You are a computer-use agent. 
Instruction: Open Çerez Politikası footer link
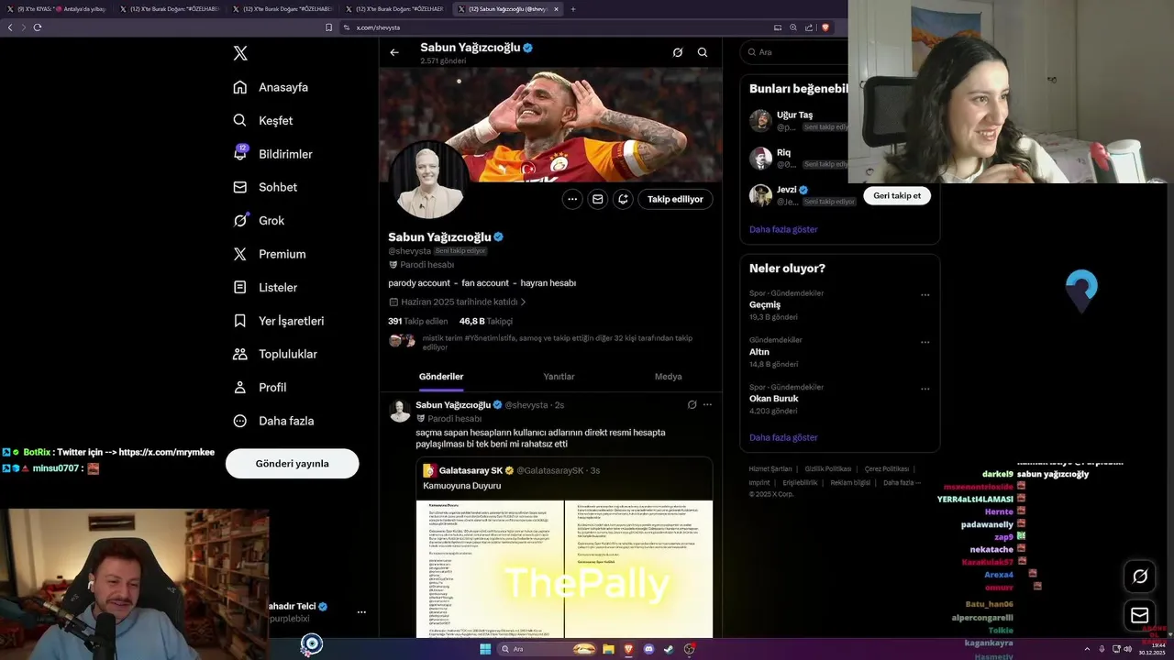pyautogui.click(x=887, y=468)
